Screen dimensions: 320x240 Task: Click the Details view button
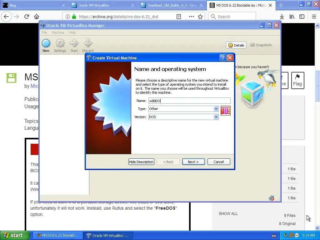tap(236, 45)
